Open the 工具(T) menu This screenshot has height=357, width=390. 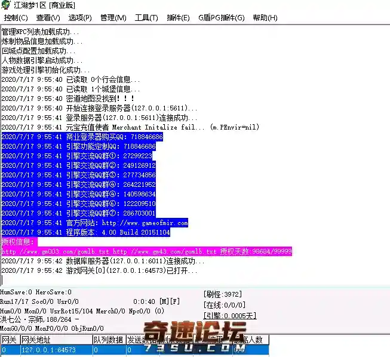pos(146,18)
